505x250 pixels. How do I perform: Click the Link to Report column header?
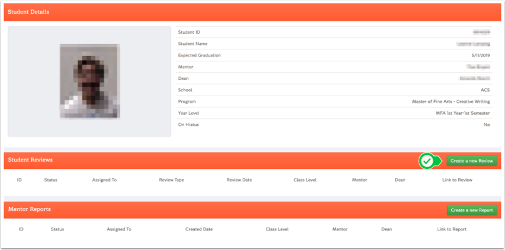[452, 229]
